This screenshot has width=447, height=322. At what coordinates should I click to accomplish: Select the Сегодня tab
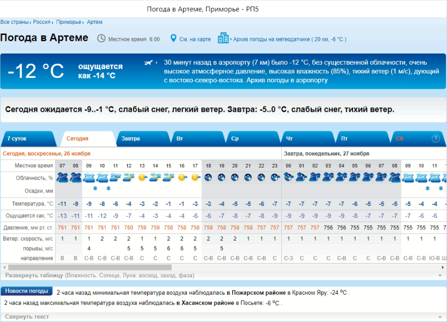point(88,139)
